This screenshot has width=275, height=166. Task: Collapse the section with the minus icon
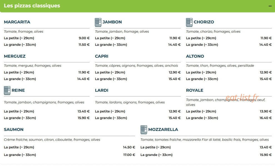[270, 6]
